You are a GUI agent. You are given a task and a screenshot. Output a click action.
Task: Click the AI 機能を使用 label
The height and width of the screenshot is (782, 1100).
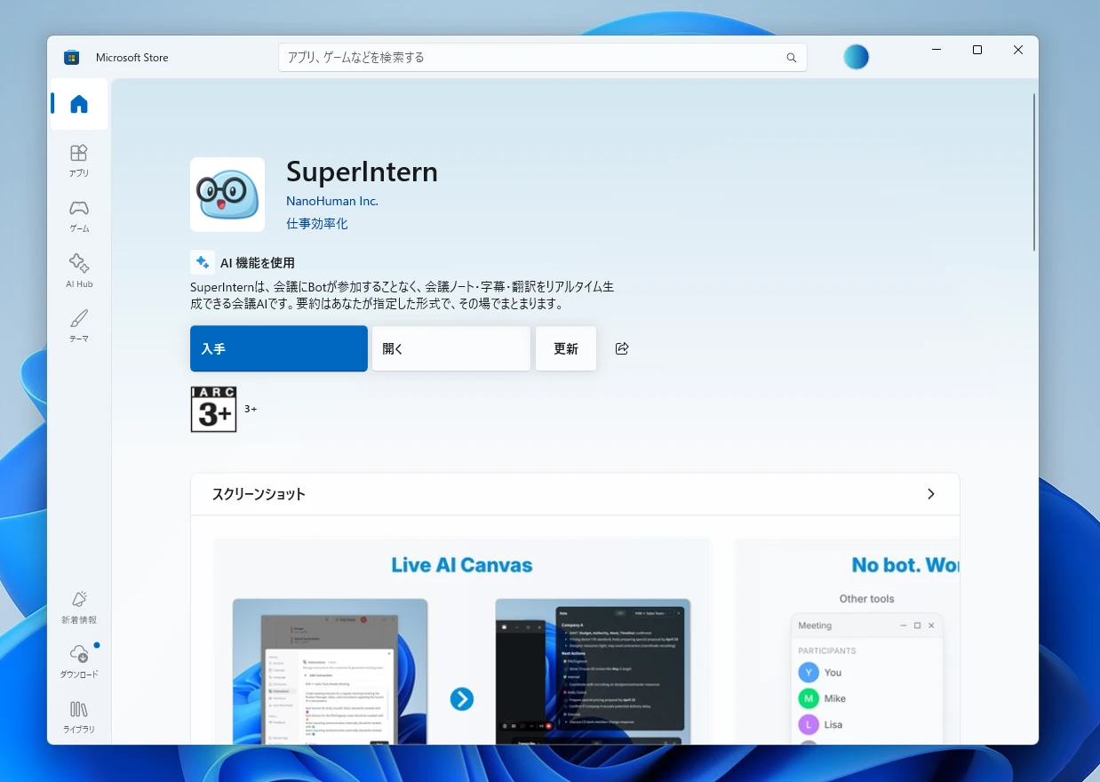point(258,263)
